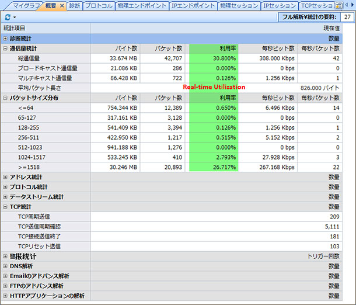Open the dropdown arrow beside the refresh icon
Screen dimensions: 356x305
click(x=14, y=18)
